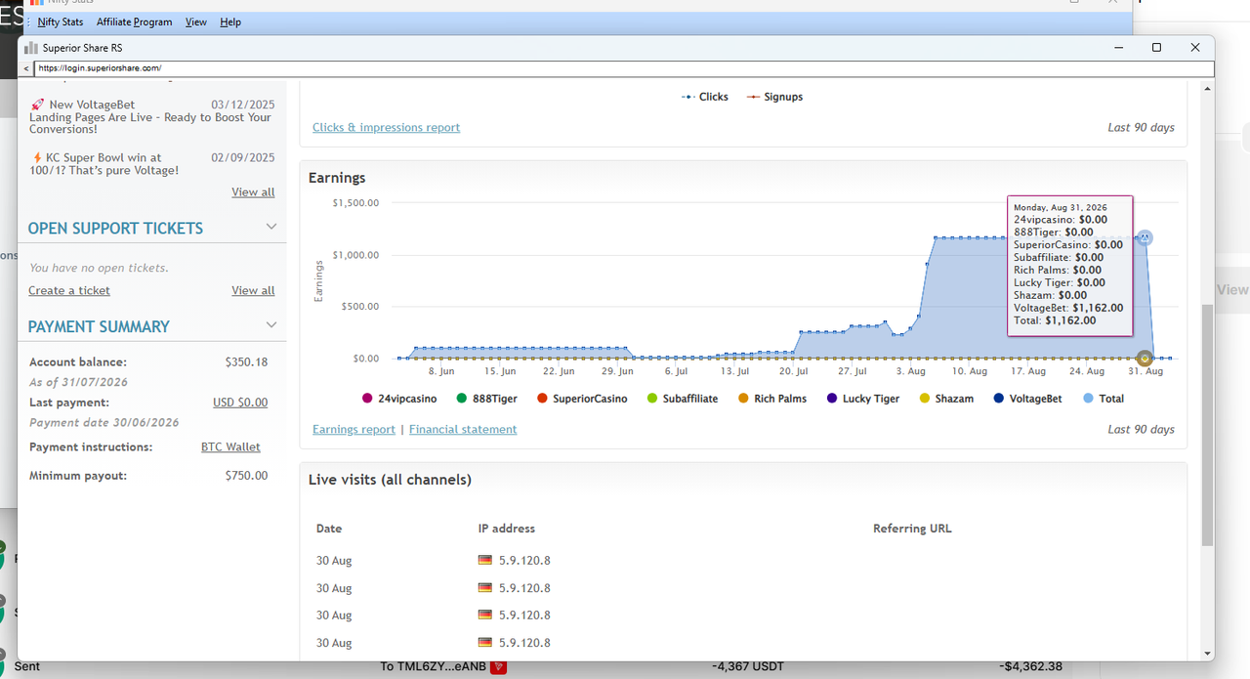This screenshot has width=1250, height=679.
Task: Click the Live visits (all channels) heading
Action: point(390,480)
